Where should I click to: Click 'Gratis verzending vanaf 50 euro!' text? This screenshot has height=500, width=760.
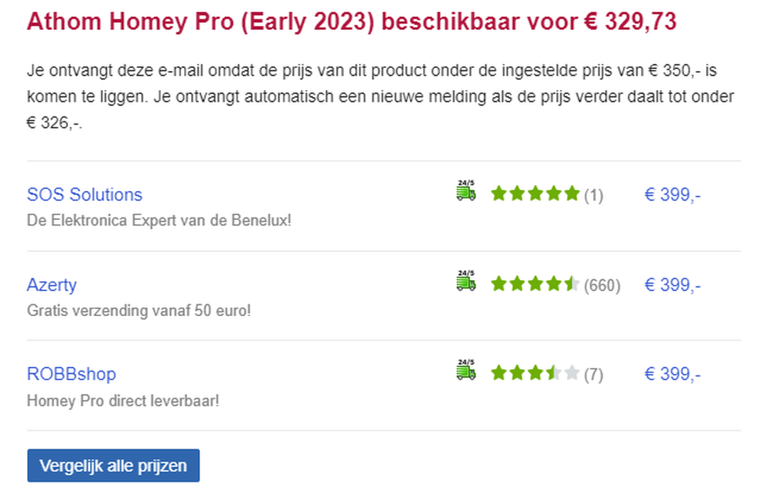139,311
